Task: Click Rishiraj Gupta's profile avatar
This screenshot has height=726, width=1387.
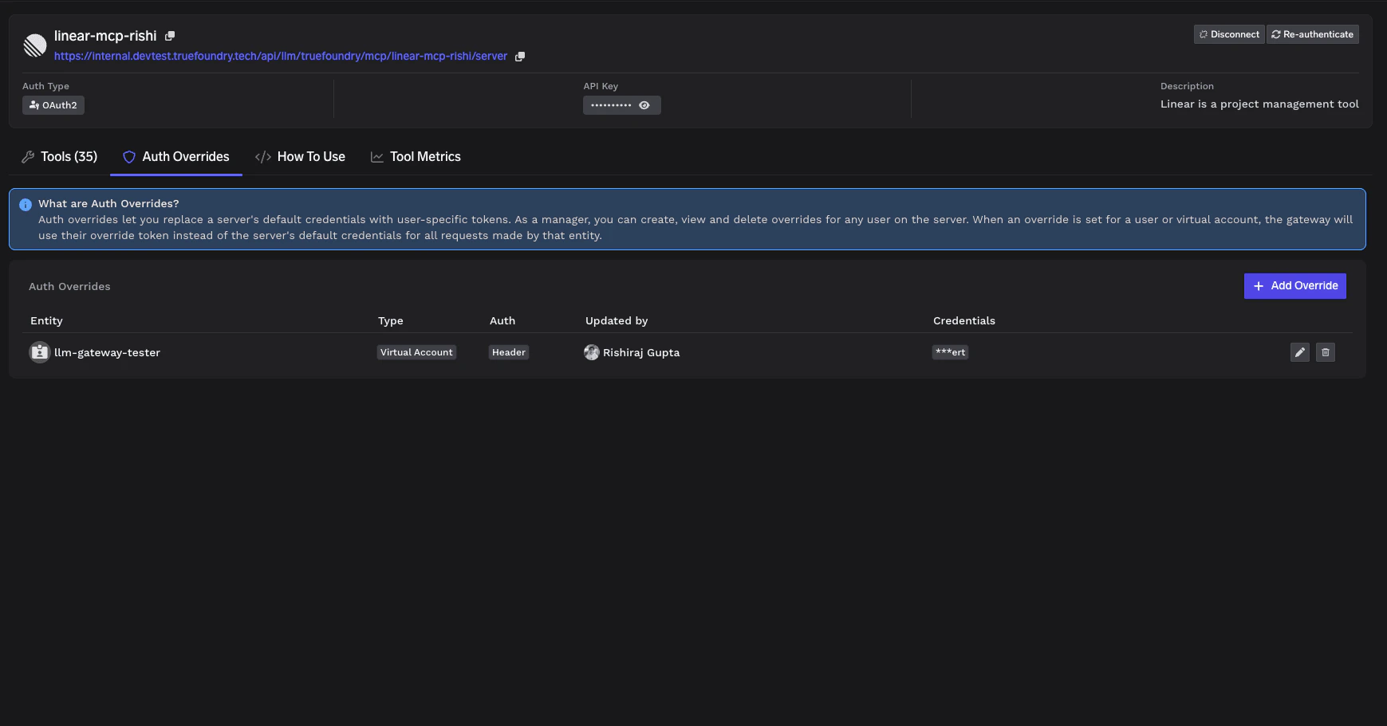Action: pos(592,351)
